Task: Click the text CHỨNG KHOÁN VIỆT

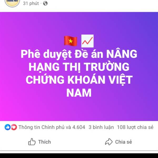Action: [x=79, y=80]
